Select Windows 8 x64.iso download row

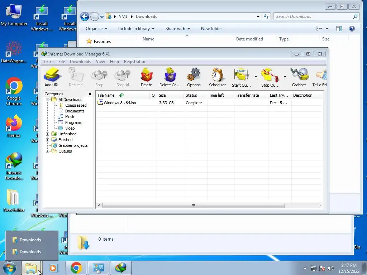pos(209,103)
